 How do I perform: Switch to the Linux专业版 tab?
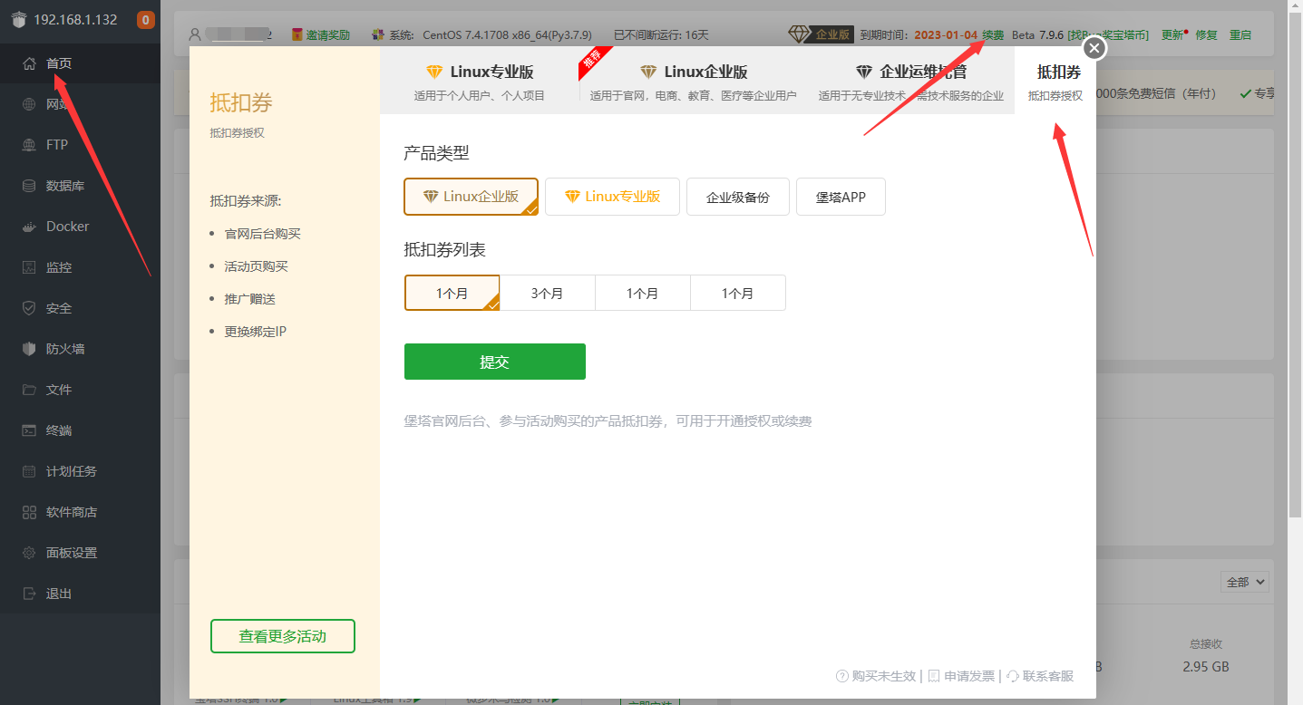point(480,81)
